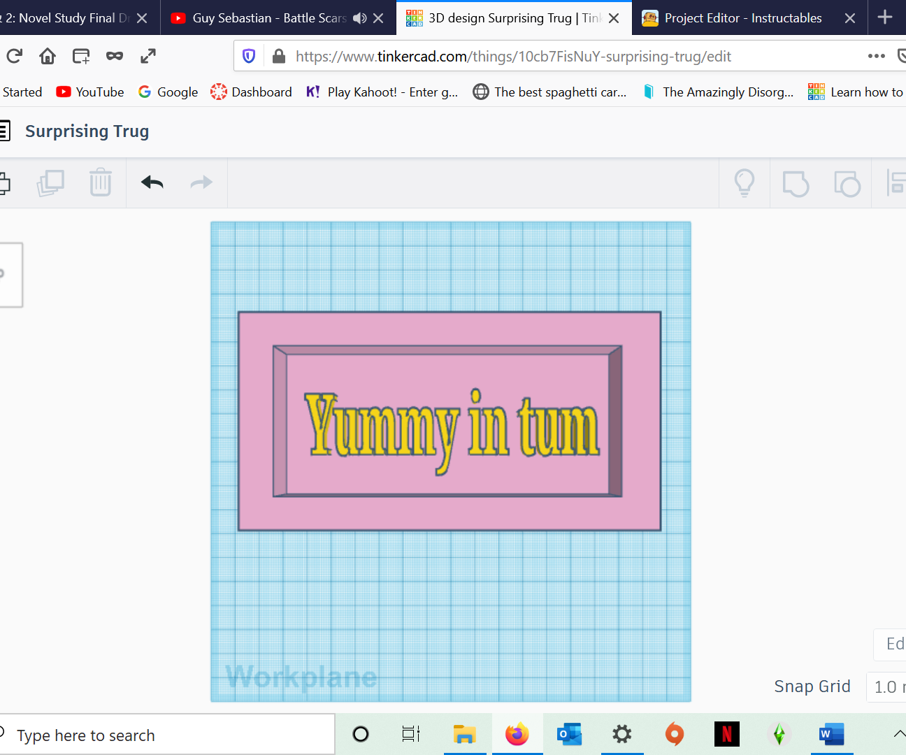Close the Guy Sebastian tab
906x755 pixels.
point(378,18)
